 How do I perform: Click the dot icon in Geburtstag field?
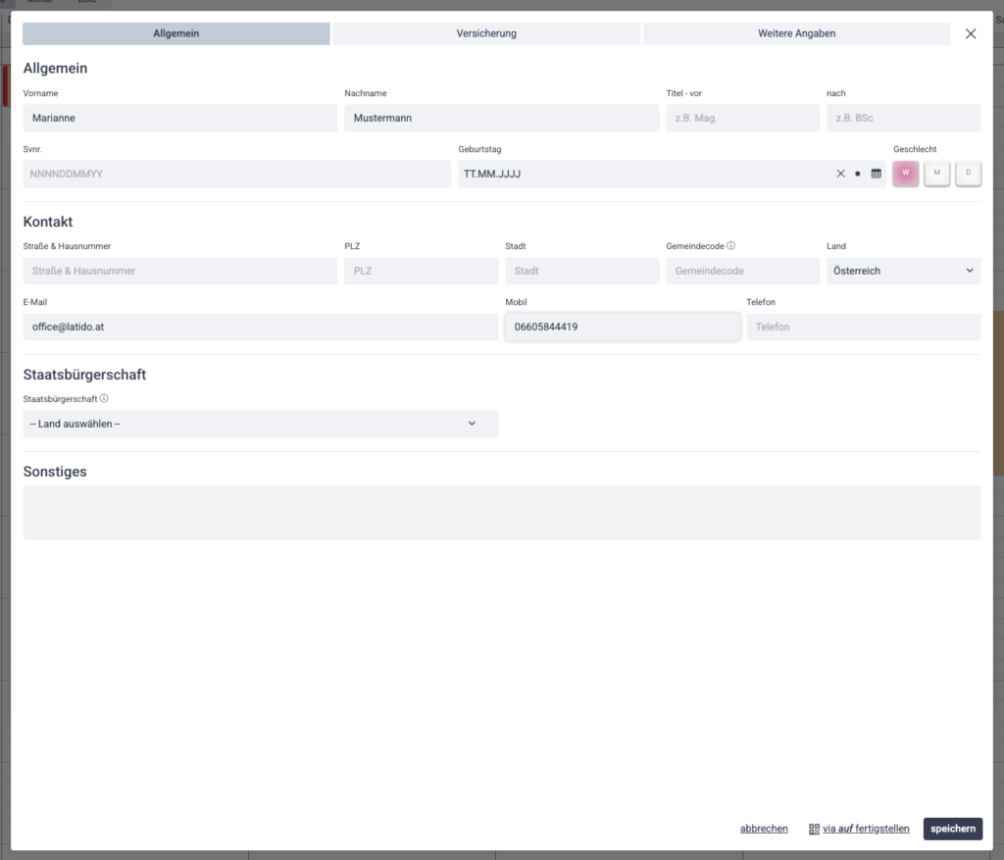pos(858,174)
